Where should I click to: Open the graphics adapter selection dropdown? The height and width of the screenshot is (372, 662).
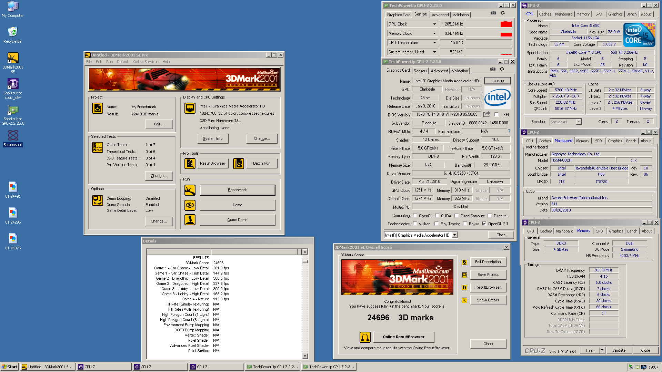click(454, 235)
